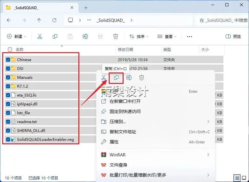Expand 批量打印/批量增删水印/更多 submenu arrow
Image resolution: width=249 pixels, height=182 pixels.
coord(208,175)
